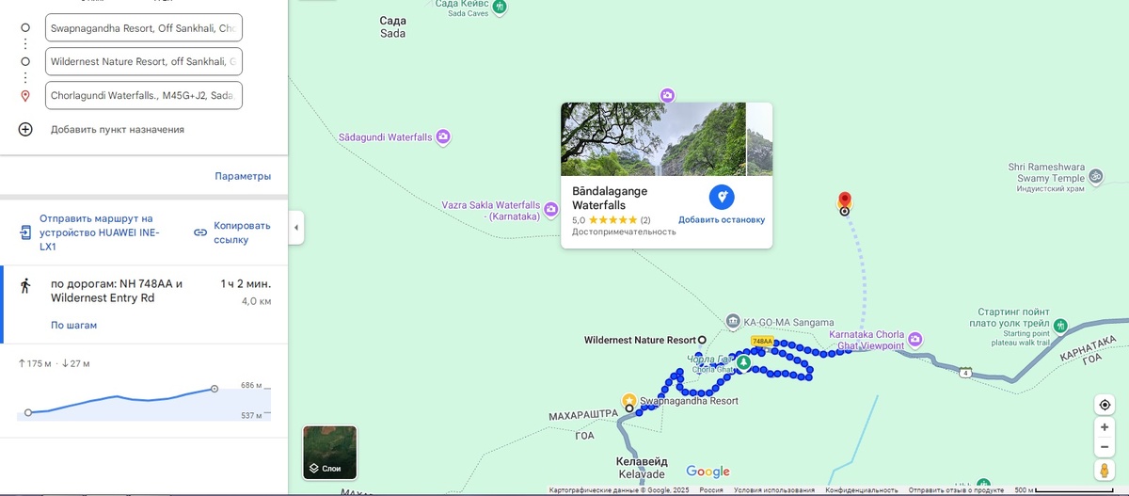Click Shri Rameshwara Swamy Temple icon
Viewport: 1129px width, 496px height.
click(1094, 176)
